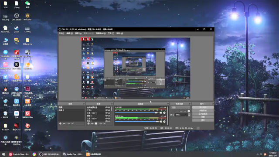Open the 场景集合(S) menu
Viewport: 279px width, 157px height.
101,33
